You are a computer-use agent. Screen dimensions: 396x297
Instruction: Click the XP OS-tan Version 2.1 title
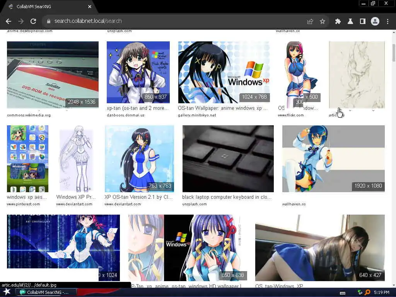point(138,197)
